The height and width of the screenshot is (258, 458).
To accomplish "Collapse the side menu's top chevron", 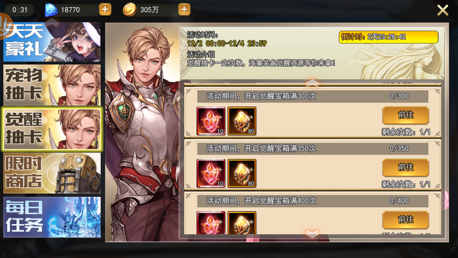I will pyautogui.click(x=52, y=21).
